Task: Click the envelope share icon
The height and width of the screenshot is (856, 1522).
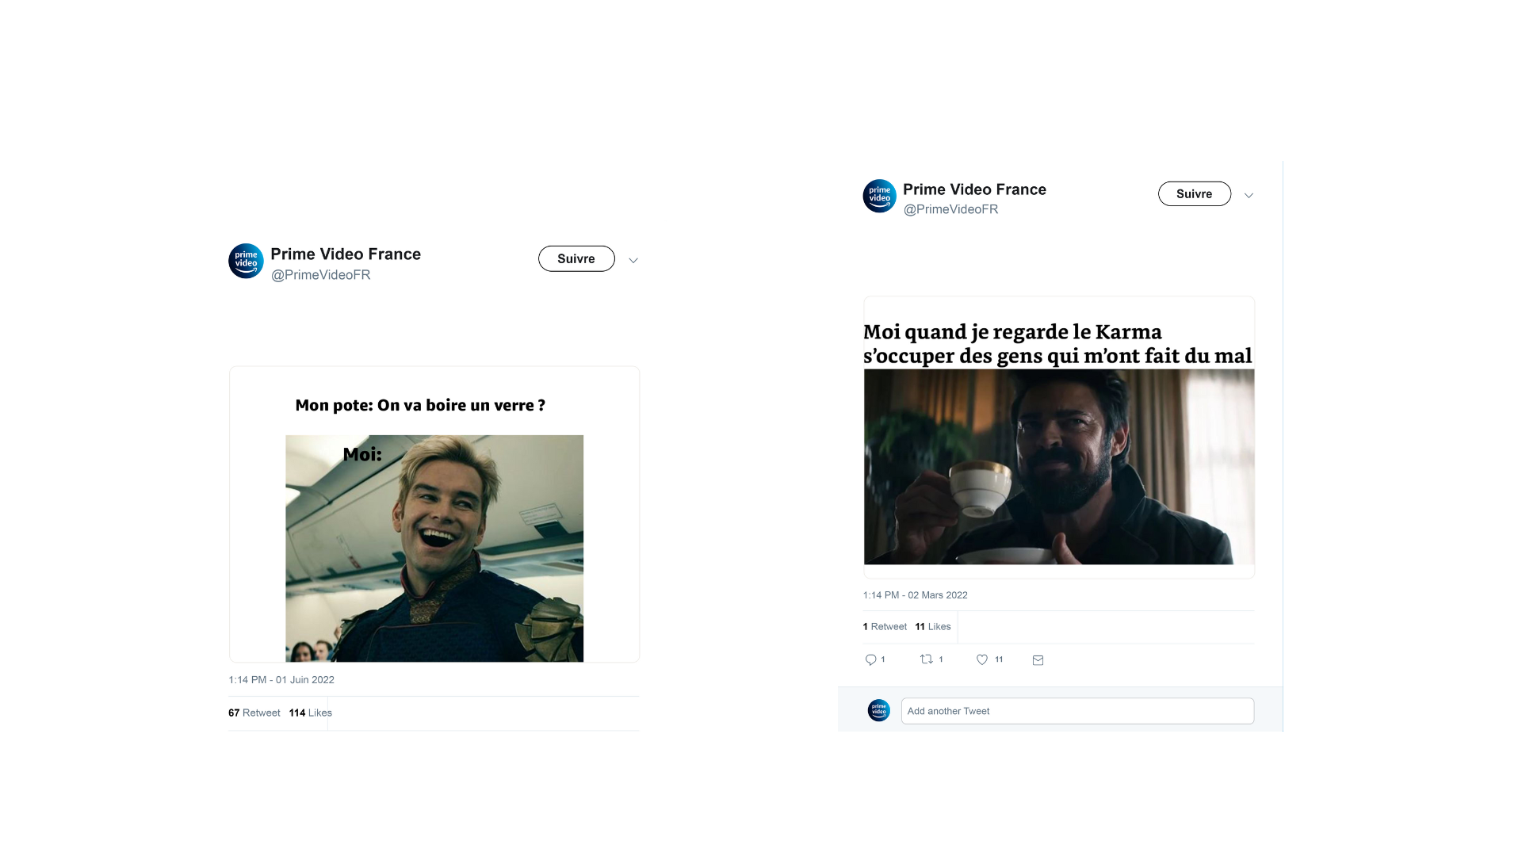Action: tap(1038, 660)
